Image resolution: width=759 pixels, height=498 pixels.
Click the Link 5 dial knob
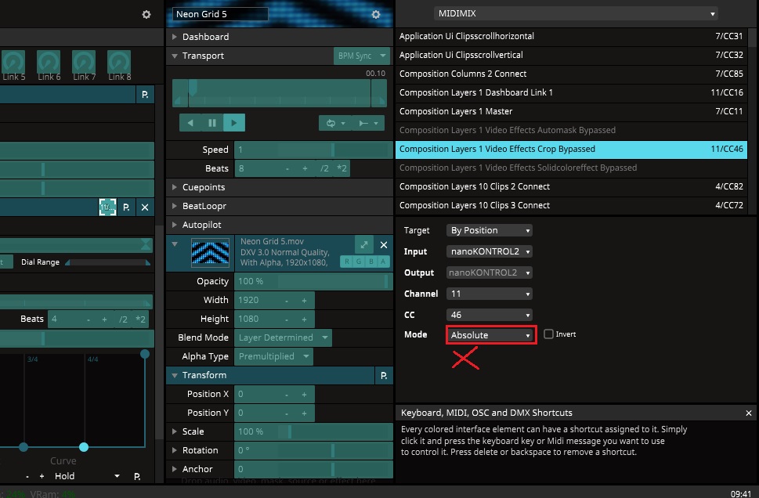point(13,62)
